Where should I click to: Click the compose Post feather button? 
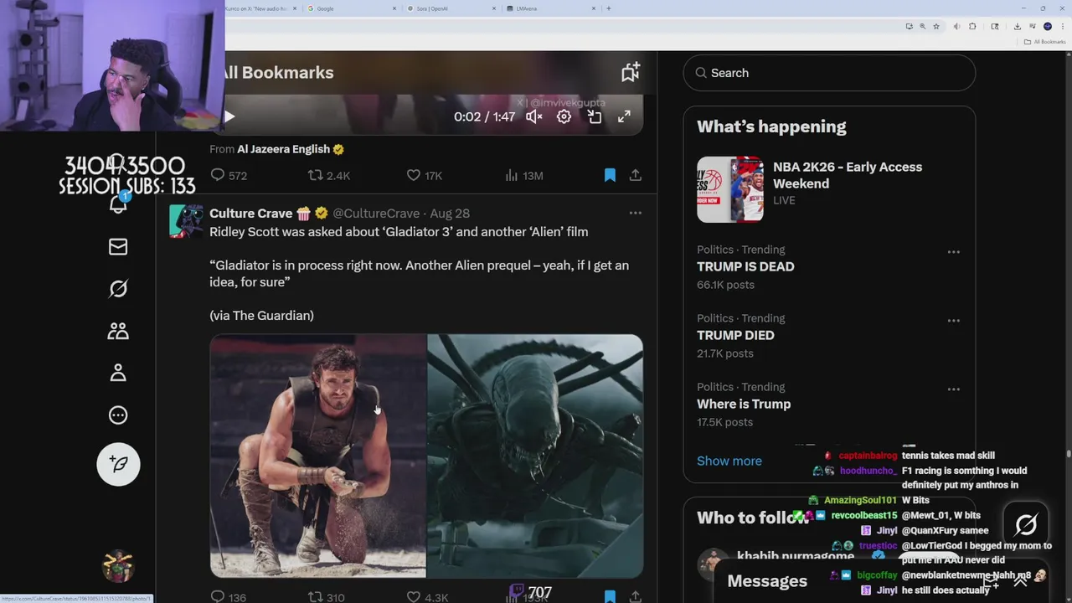[118, 464]
